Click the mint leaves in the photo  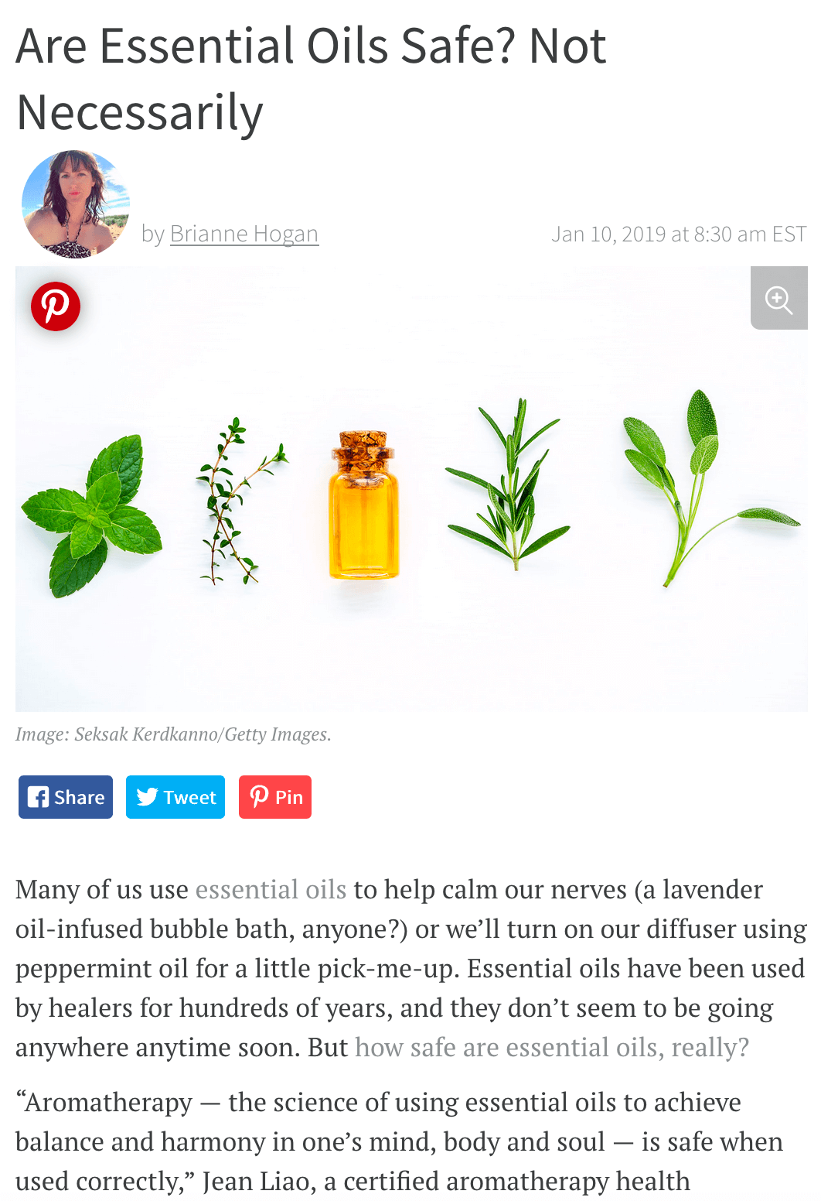[91, 516]
